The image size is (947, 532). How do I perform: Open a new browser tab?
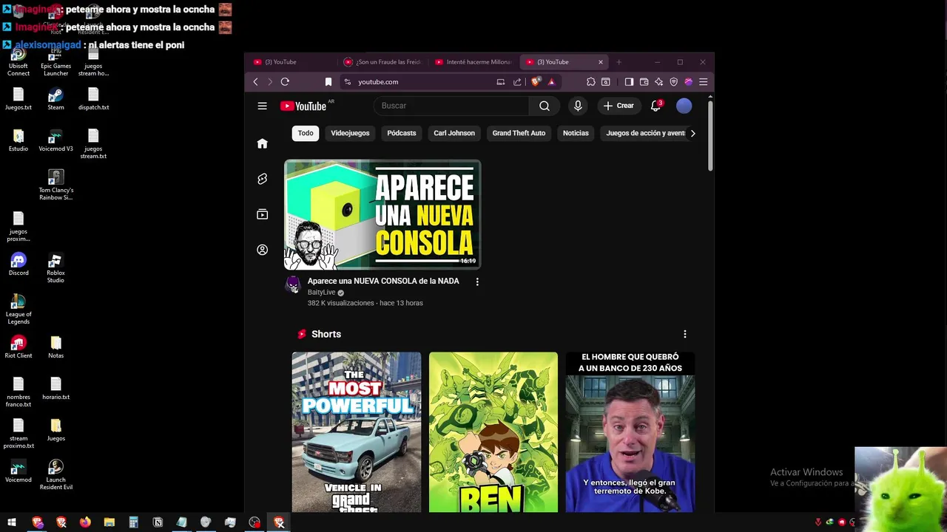tap(619, 62)
